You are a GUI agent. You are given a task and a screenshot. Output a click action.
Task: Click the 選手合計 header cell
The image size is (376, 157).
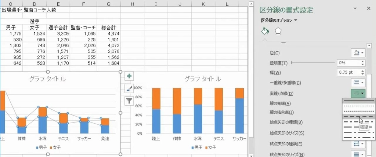click(58, 28)
